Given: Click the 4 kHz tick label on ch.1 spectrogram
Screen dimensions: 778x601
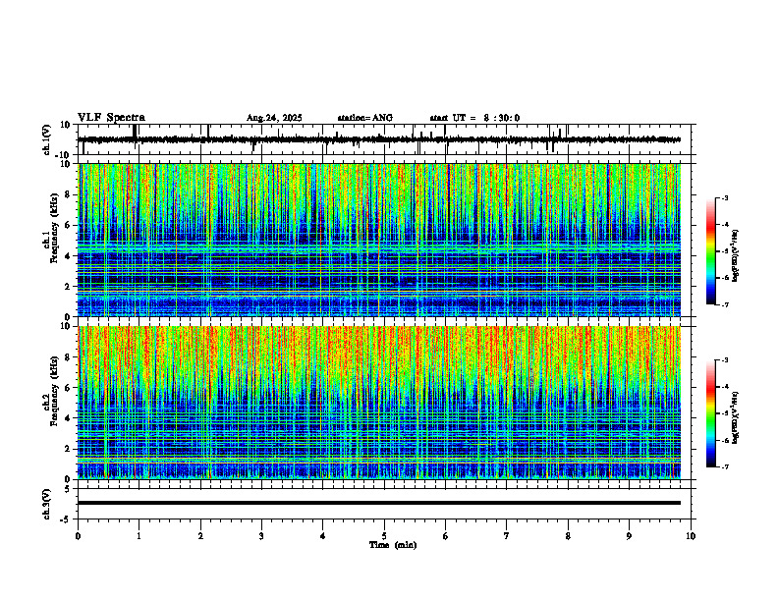Looking at the screenshot, I should 69,256.
